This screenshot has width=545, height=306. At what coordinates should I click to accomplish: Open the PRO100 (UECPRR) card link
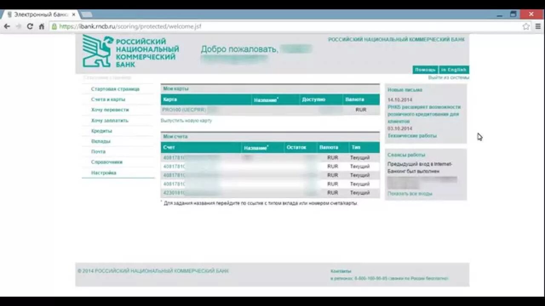click(184, 110)
